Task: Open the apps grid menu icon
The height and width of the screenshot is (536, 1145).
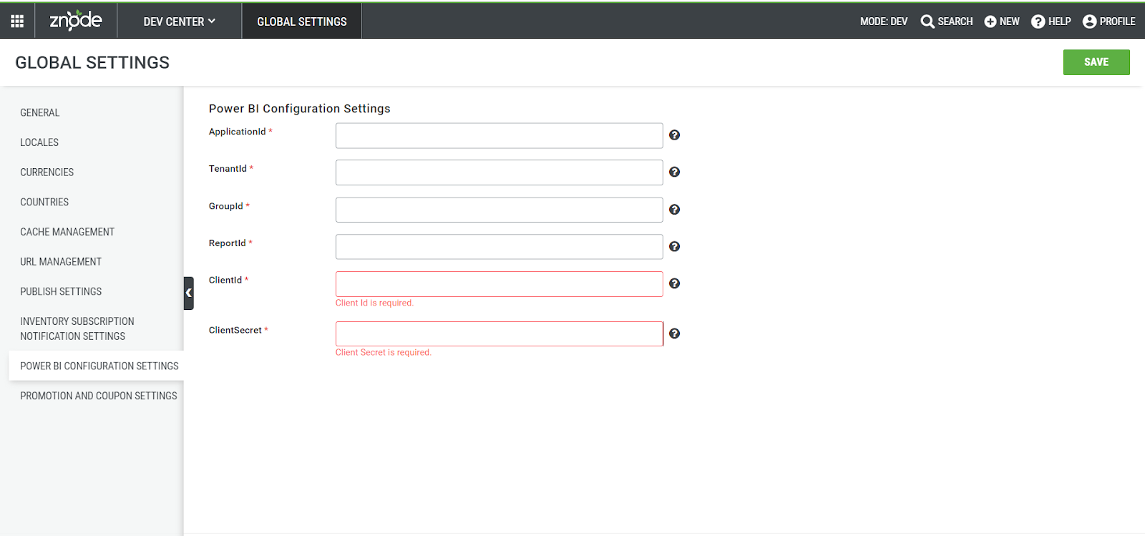Action: 17,21
